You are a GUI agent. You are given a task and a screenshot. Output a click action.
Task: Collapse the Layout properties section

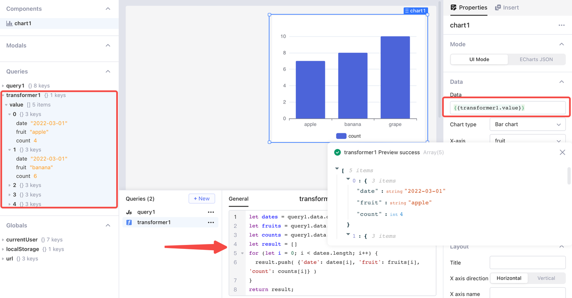[x=562, y=247]
